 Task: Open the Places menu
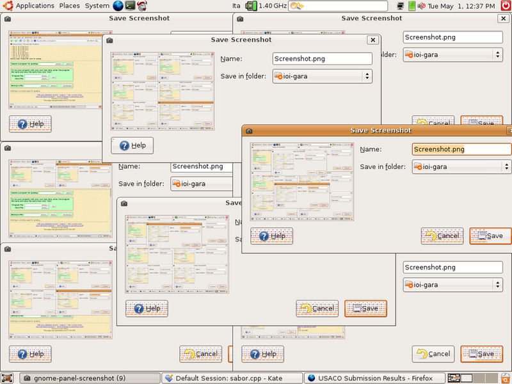pyautogui.click(x=69, y=6)
